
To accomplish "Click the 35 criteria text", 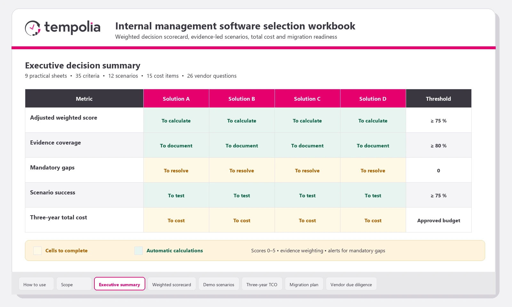I will pos(87,76).
